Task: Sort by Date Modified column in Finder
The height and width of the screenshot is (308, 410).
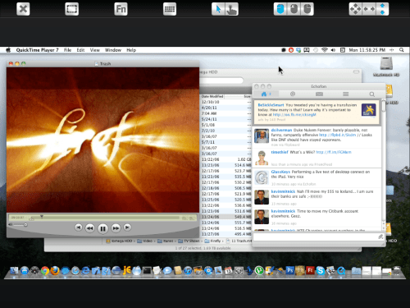Action: [x=212, y=96]
